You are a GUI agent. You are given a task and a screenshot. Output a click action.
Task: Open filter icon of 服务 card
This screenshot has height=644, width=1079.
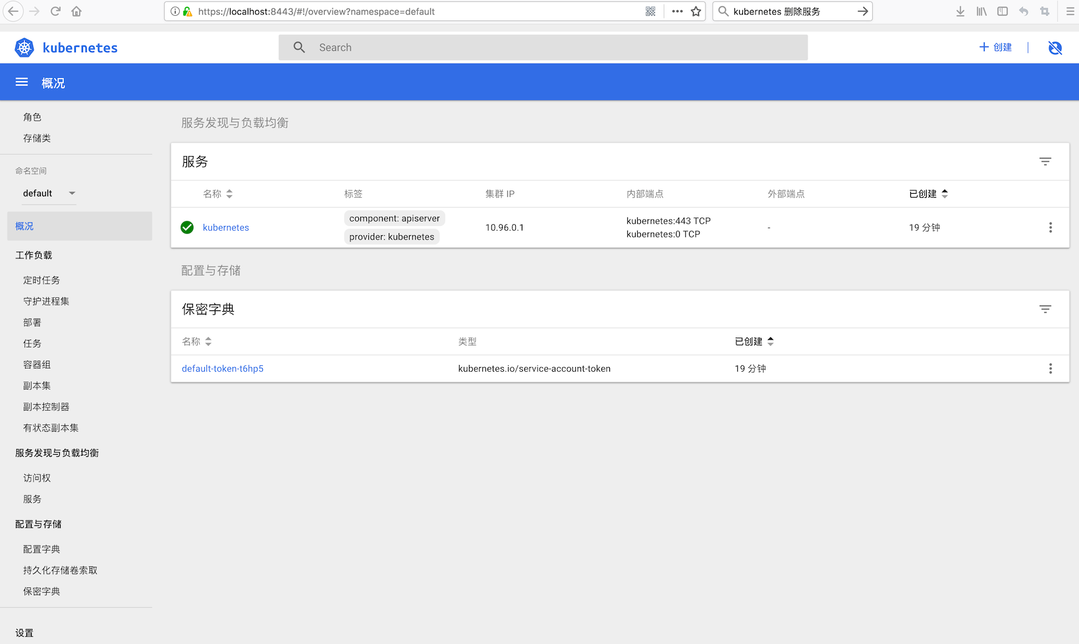click(x=1045, y=161)
